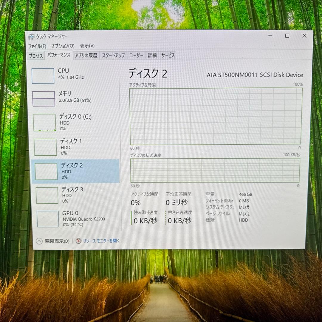Image resolution: width=322 pixels, height=322 pixels.
Task: Click the リソースモニター launch icon
Action: [x=78, y=241]
